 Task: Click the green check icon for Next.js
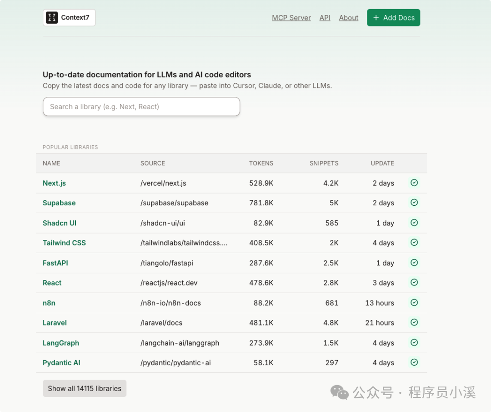(x=414, y=183)
